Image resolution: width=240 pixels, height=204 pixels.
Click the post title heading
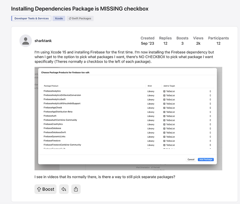tap(80, 9)
